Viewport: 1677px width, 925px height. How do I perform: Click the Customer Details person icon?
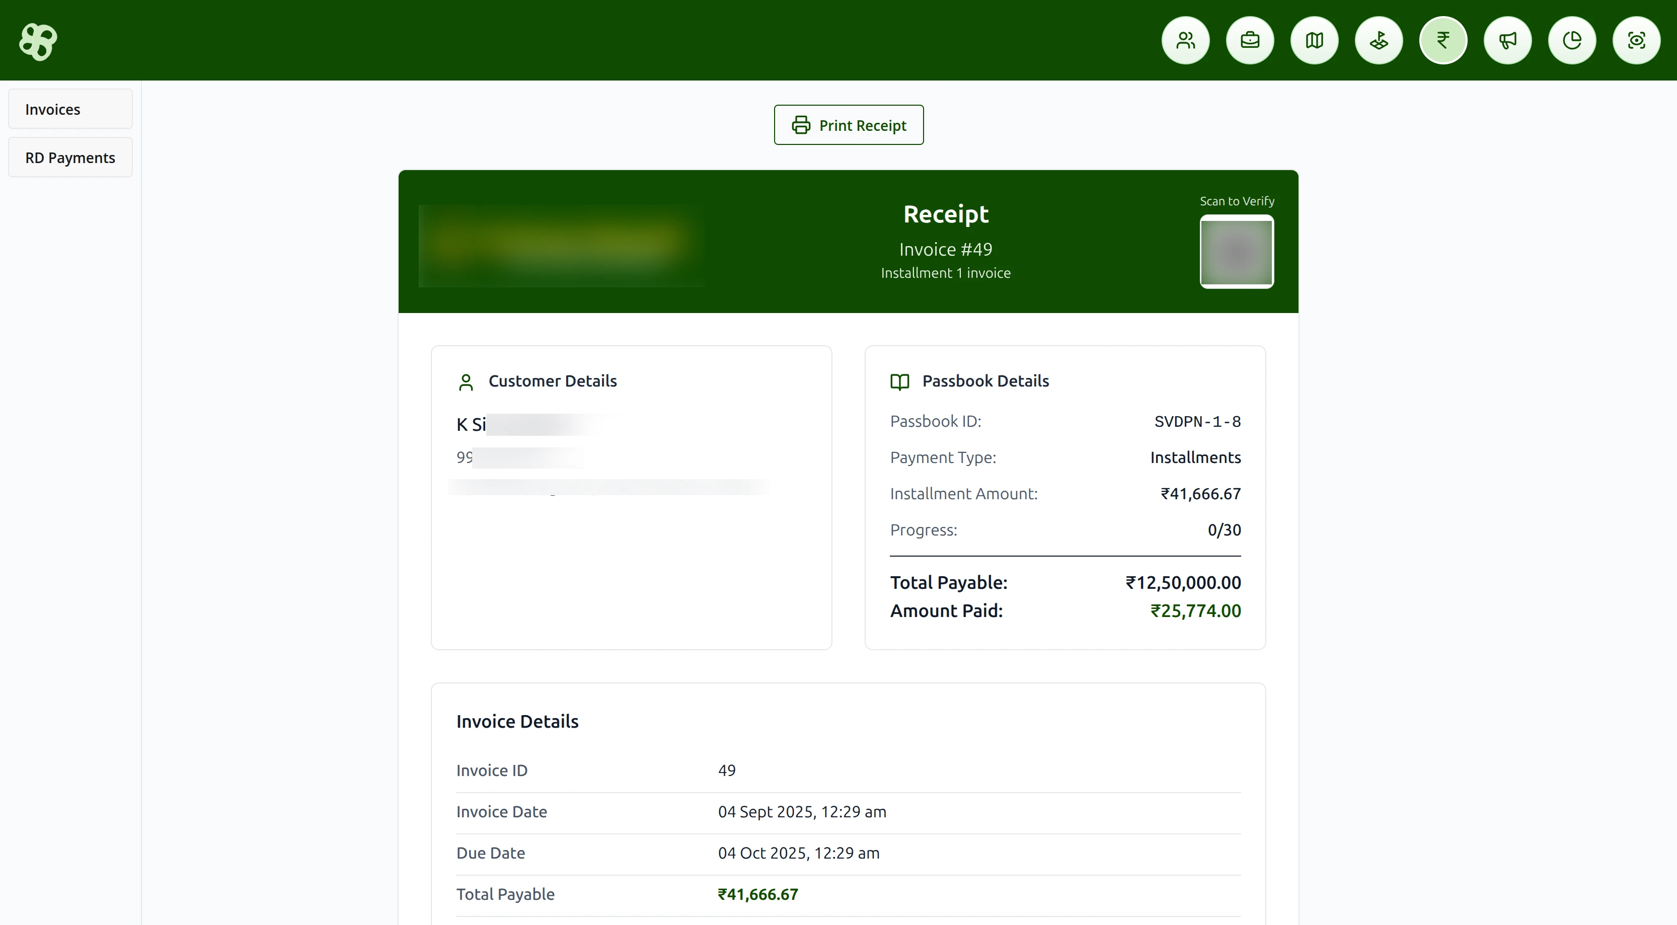466,382
